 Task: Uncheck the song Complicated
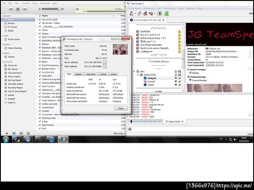(40, 107)
